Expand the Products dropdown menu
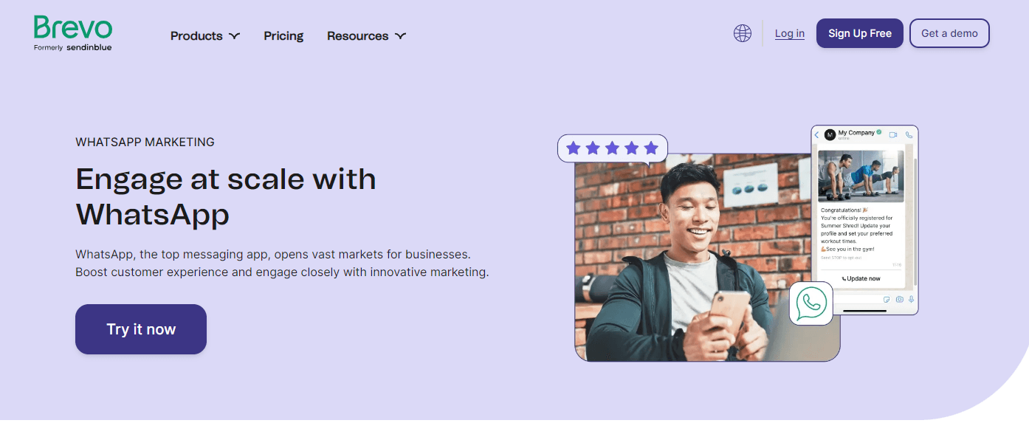The image size is (1029, 440). [x=204, y=35]
